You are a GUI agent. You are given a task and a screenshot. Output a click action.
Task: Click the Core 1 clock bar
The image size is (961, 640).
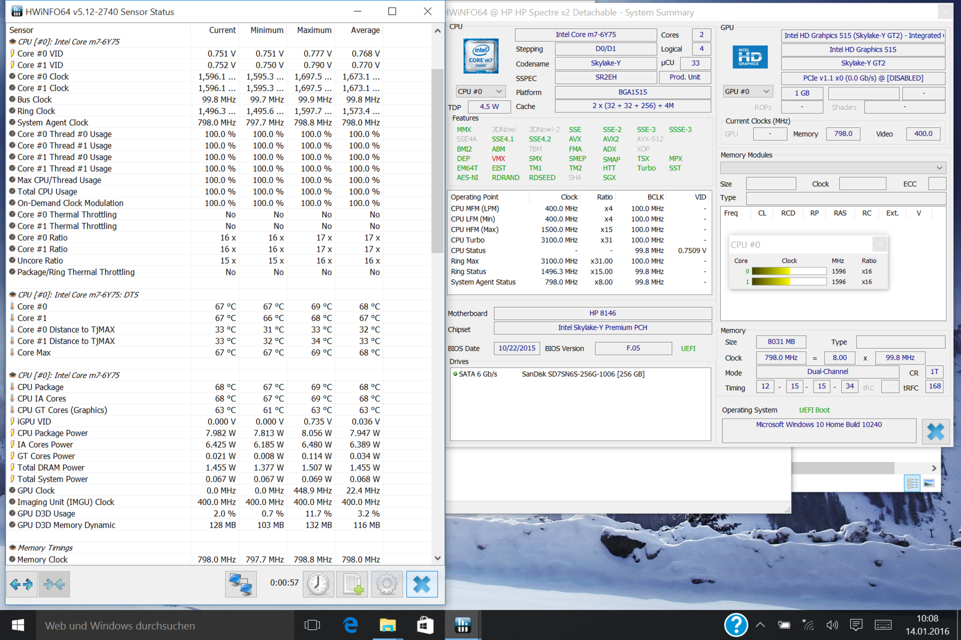point(789,282)
